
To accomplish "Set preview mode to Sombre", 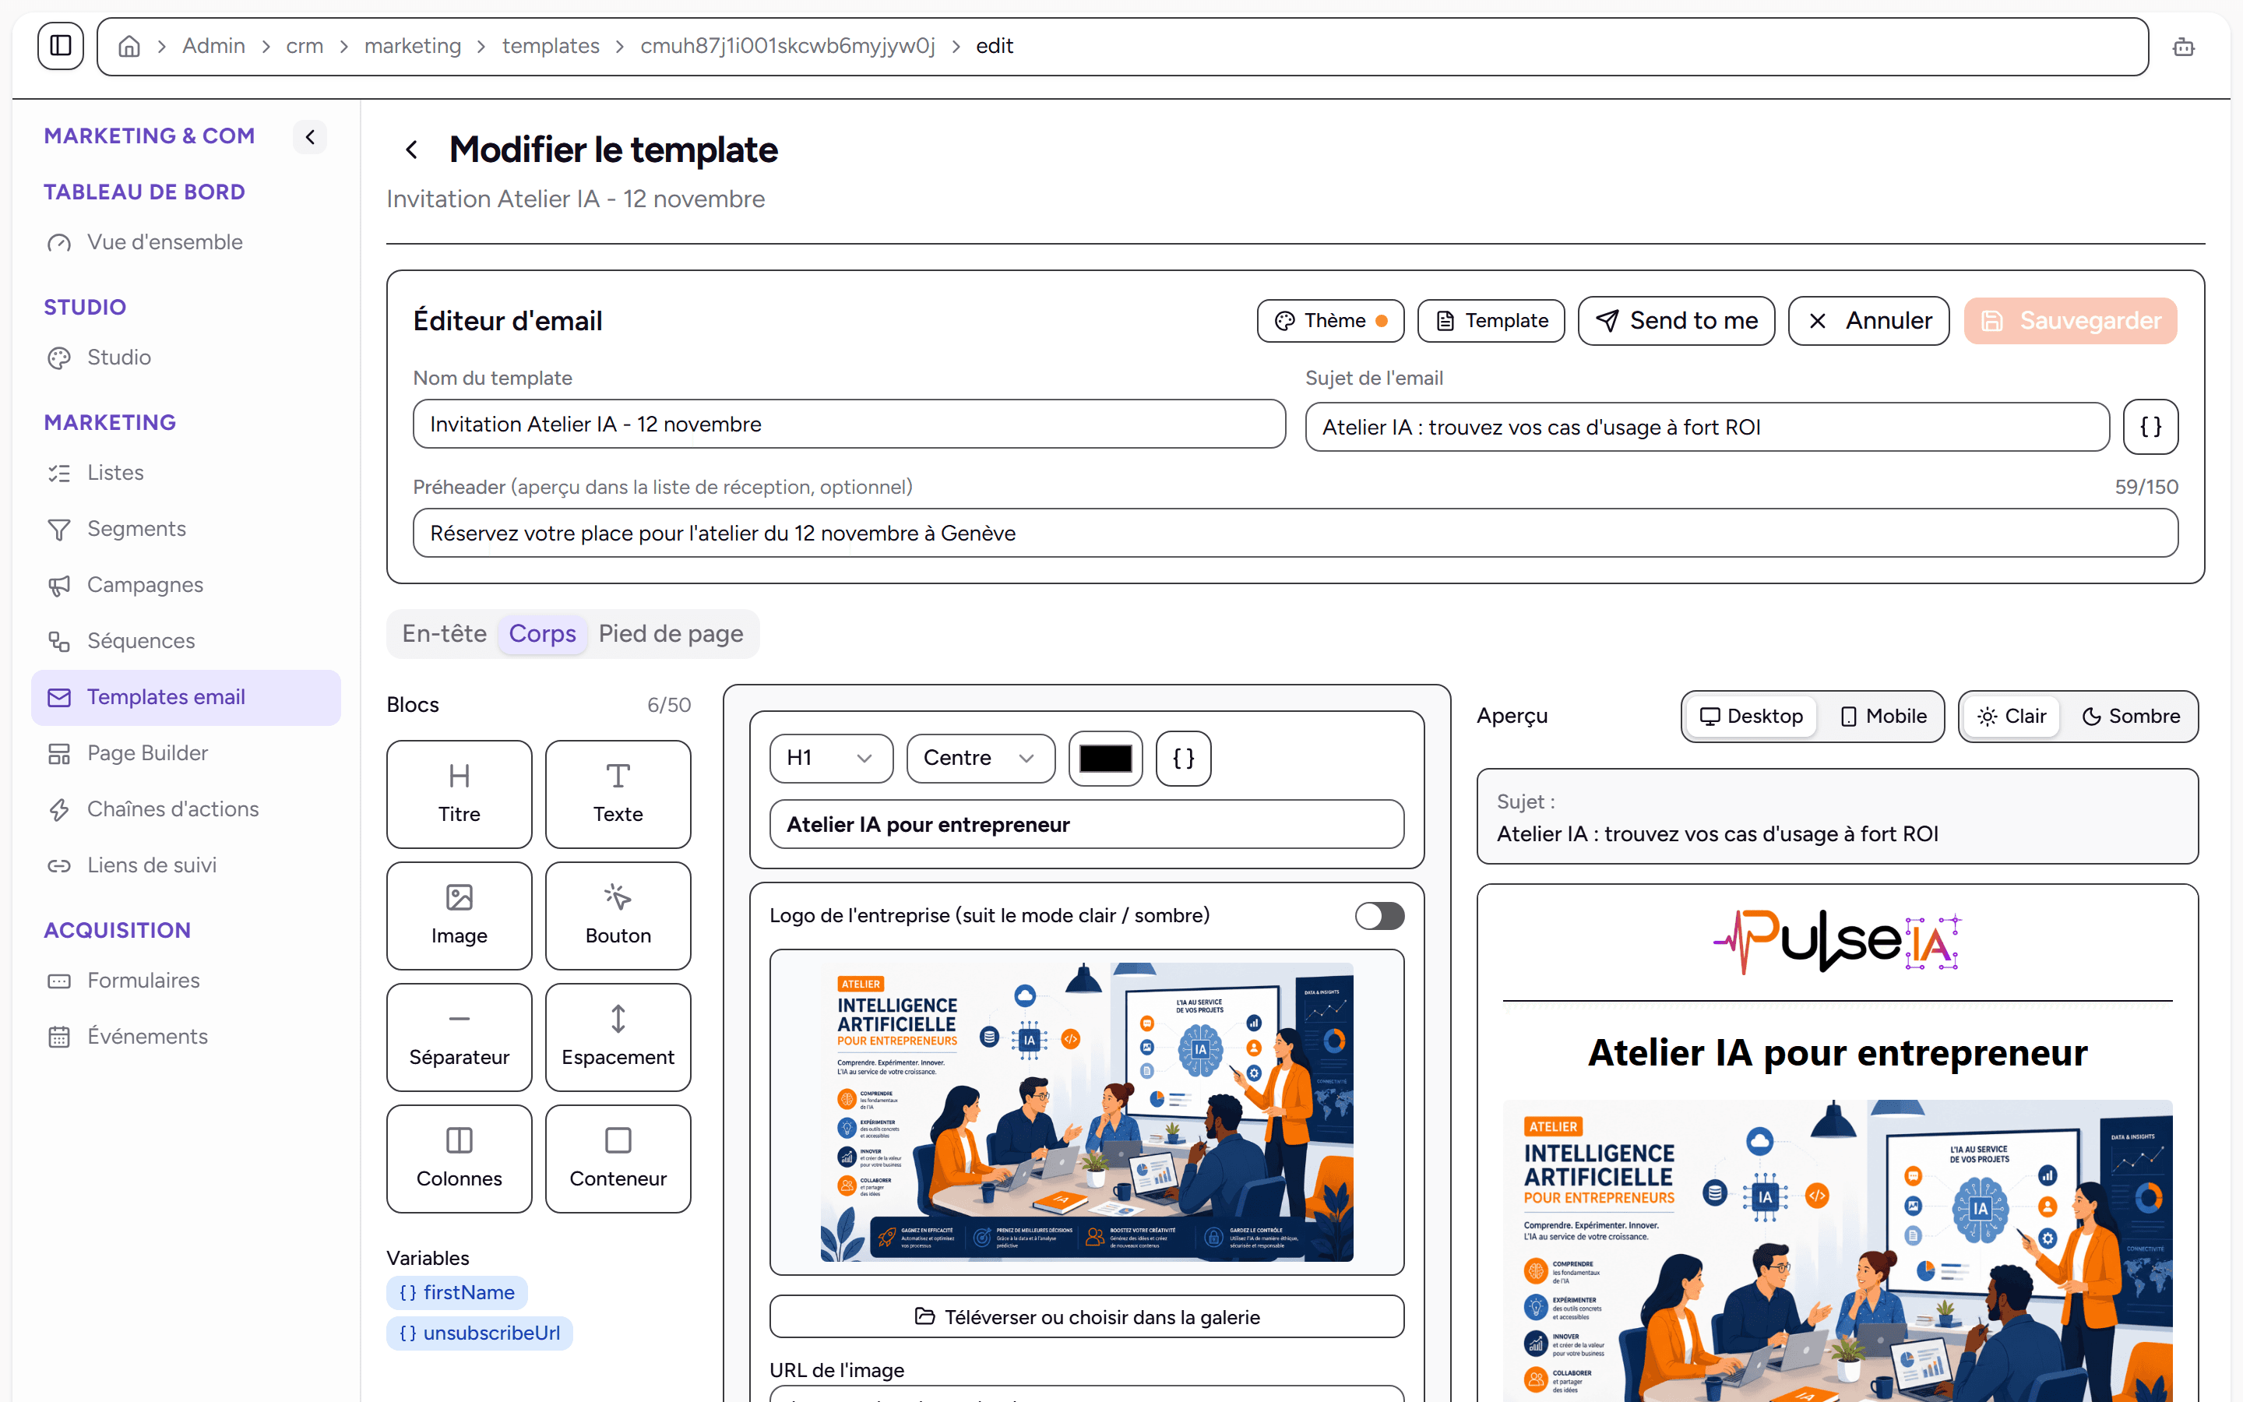I will click(2130, 717).
